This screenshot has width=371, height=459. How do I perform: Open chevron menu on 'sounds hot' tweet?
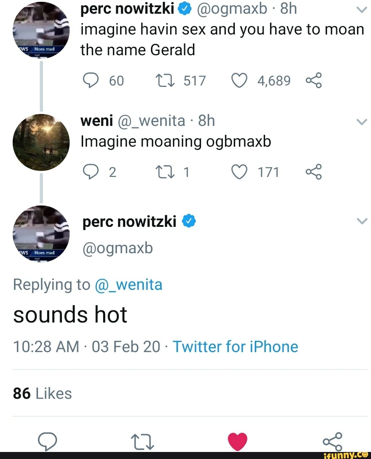click(361, 221)
